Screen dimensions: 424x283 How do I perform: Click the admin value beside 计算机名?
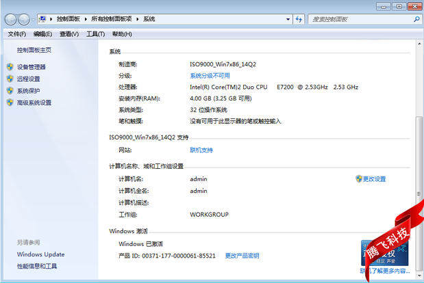pyautogui.click(x=199, y=179)
